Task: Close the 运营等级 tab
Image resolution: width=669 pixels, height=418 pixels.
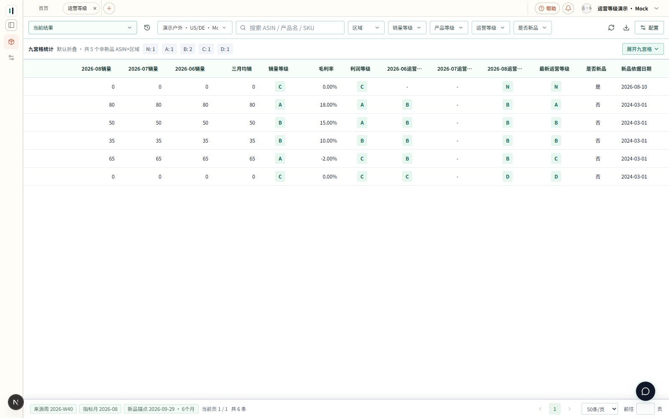Action: pyautogui.click(x=95, y=8)
